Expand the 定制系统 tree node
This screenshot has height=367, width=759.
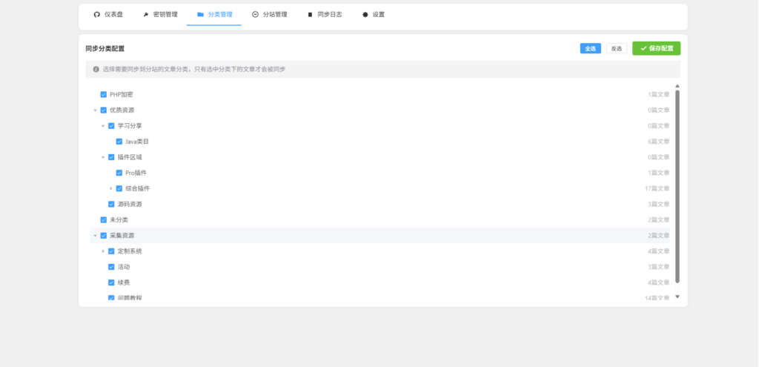103,251
